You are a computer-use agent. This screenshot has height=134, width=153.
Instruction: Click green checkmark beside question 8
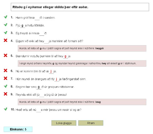point(5,86)
